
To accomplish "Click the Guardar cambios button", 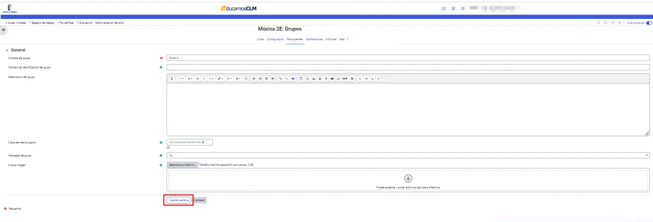I will point(179,200).
